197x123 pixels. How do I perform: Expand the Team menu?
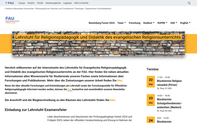point(121,23)
